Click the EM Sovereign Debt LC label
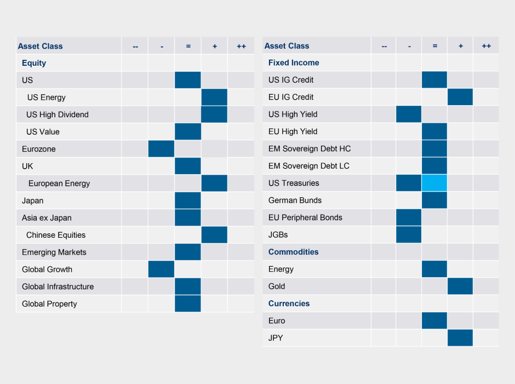 (x=308, y=166)
